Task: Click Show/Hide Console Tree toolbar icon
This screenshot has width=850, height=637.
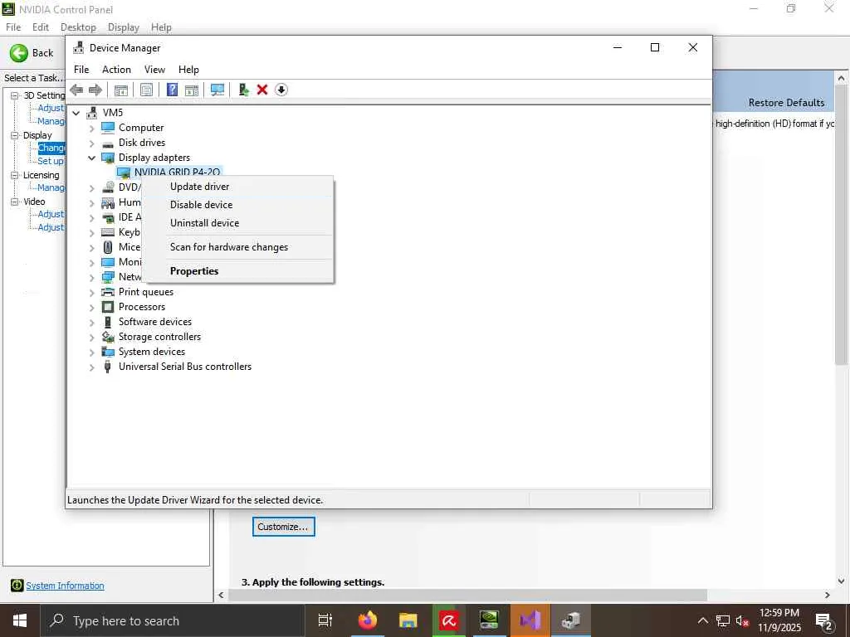Action: tap(121, 90)
